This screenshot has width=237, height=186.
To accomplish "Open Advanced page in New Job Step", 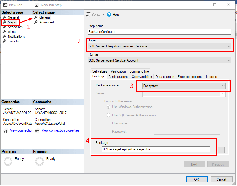I will 46,22.
